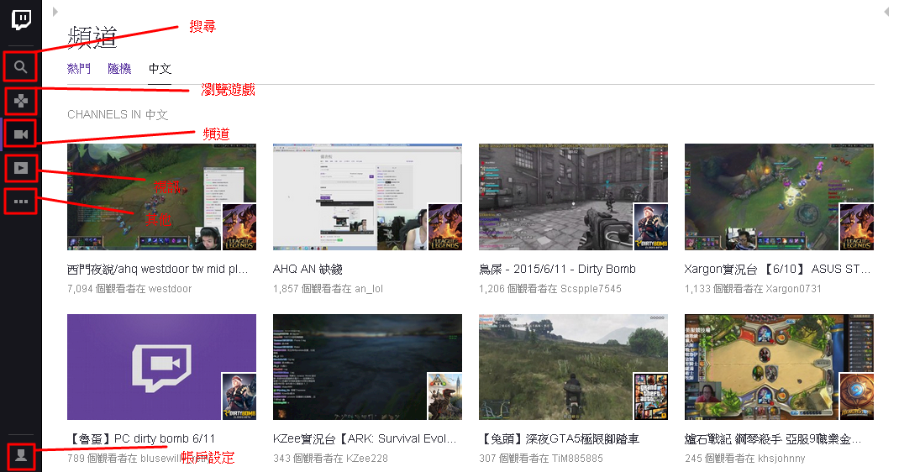Screen dimensions: 899x472
Task: Click League of Legends box art on AHQ AN card
Action: click(x=445, y=227)
